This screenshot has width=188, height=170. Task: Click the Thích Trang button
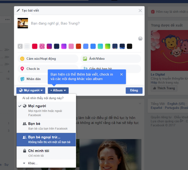click(164, 88)
